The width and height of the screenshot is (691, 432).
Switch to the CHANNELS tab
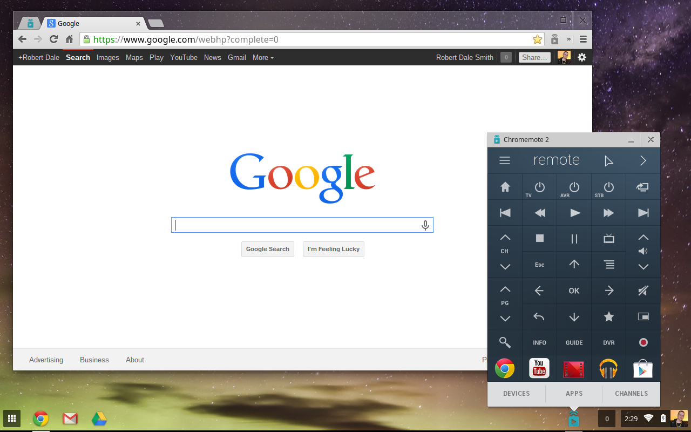(631, 394)
